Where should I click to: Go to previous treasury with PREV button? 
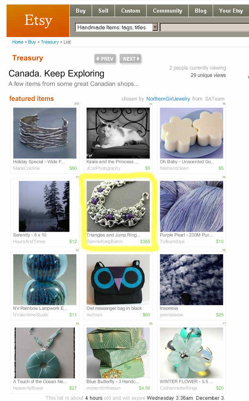[x=105, y=59]
